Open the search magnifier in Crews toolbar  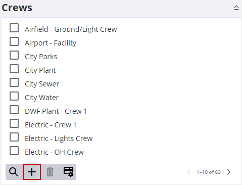pyautogui.click(x=14, y=172)
